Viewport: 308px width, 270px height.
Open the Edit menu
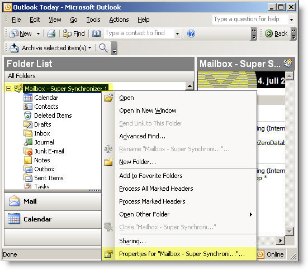click(x=35, y=20)
